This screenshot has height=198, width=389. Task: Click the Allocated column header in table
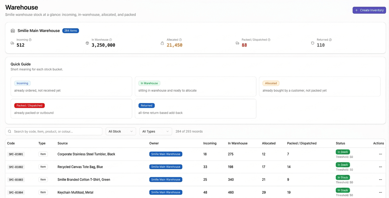(x=269, y=143)
